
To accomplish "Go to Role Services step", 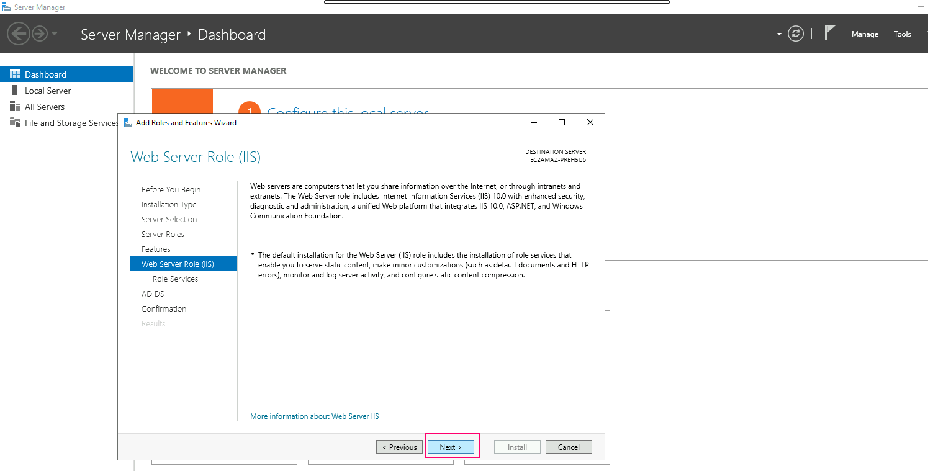I will (x=175, y=279).
